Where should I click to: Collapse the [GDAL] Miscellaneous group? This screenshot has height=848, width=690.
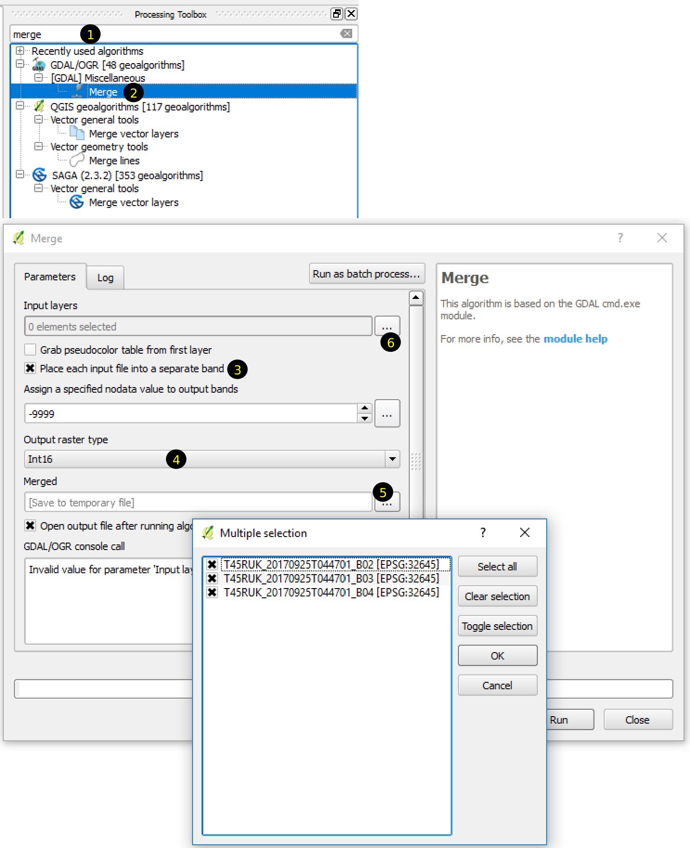click(x=39, y=78)
